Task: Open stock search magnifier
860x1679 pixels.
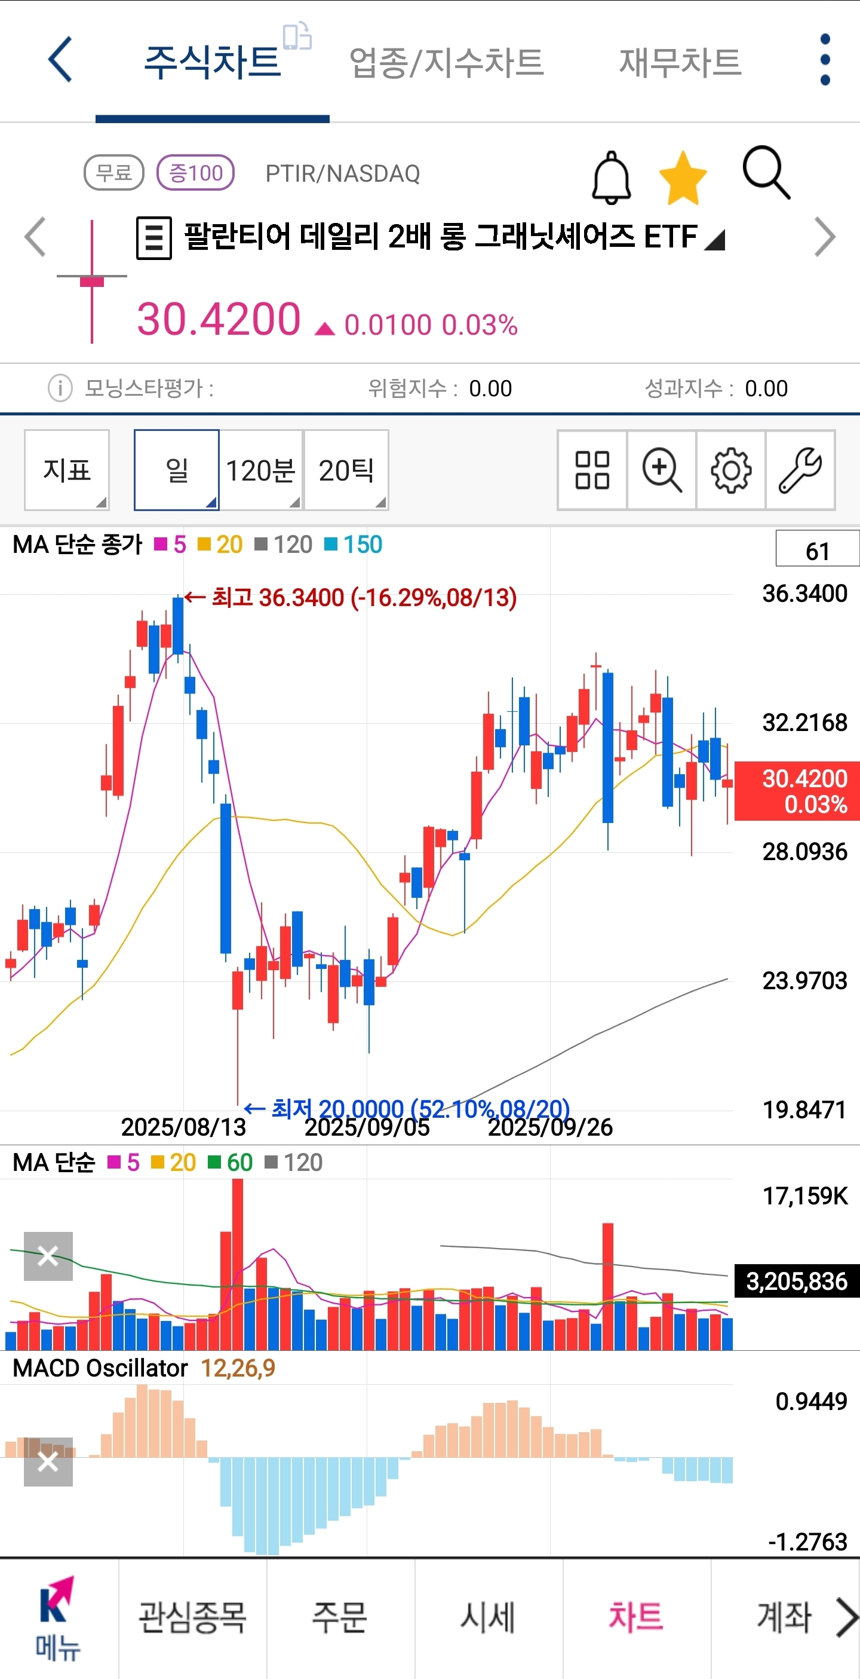Action: [x=766, y=172]
